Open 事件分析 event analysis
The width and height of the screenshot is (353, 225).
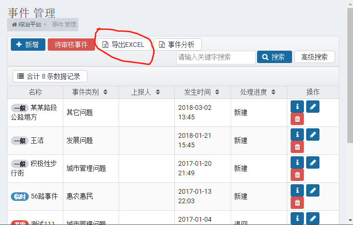pos(177,45)
